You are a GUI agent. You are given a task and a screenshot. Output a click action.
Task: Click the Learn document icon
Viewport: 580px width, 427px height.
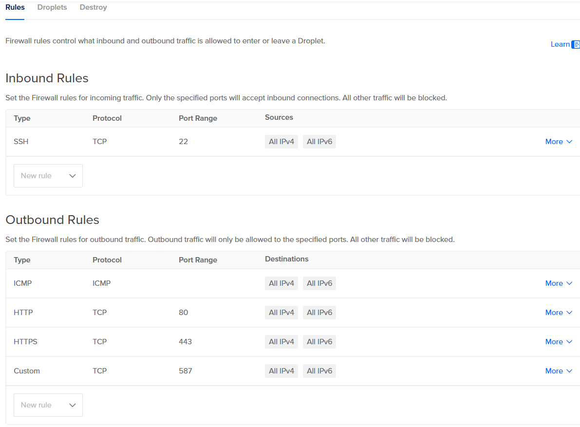576,44
